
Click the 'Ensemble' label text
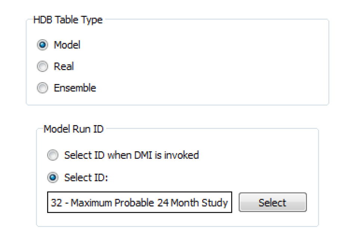pyautogui.click(x=75, y=88)
